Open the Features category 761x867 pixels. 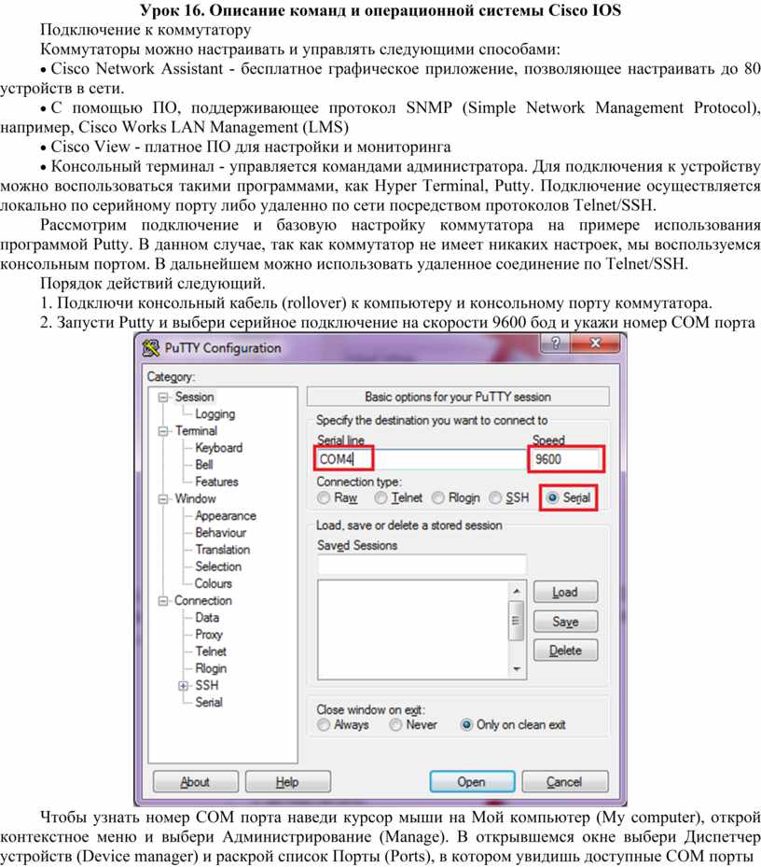[x=216, y=482]
